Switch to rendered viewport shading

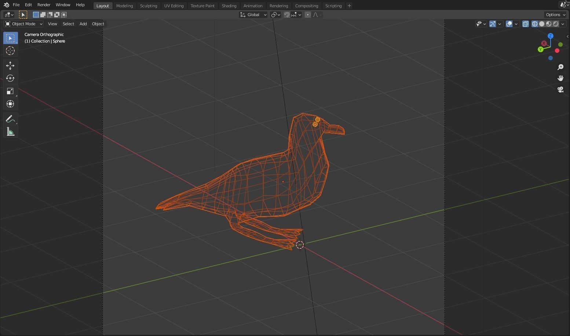coord(556,24)
